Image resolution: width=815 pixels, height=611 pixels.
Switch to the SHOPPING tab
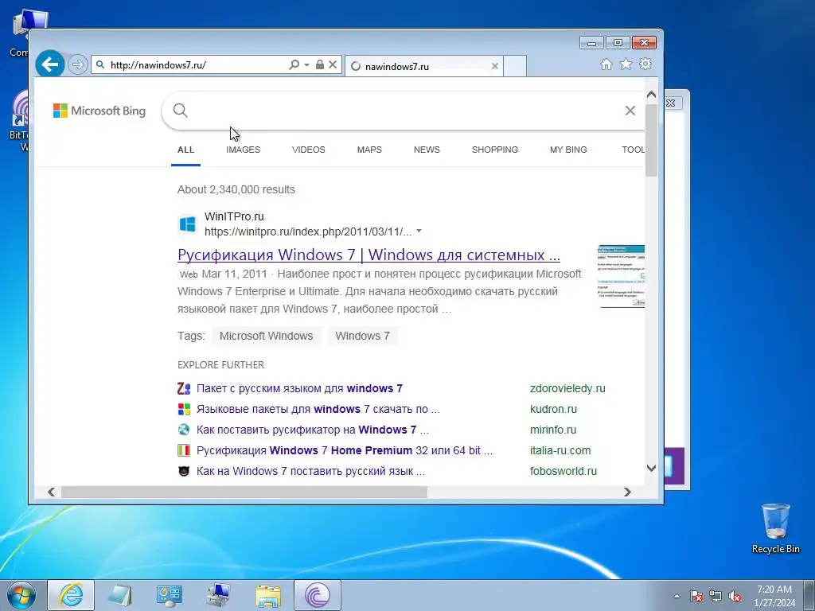(495, 150)
